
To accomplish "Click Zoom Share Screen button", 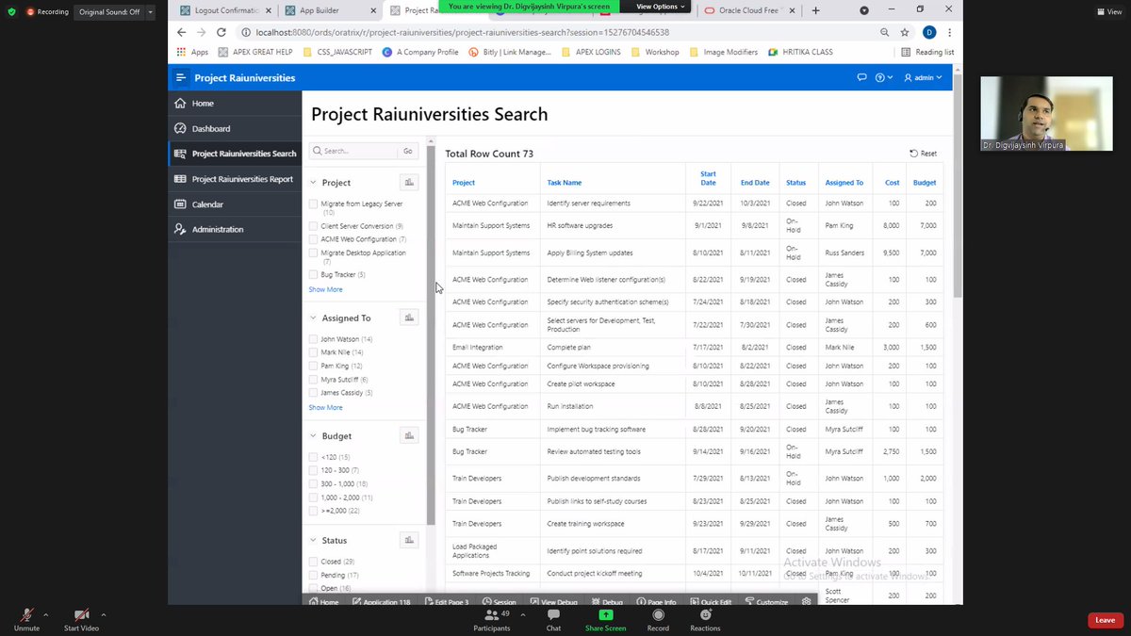I will pyautogui.click(x=605, y=619).
